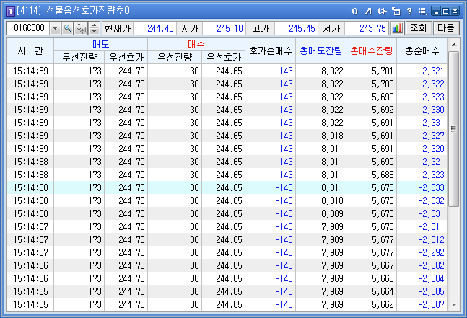Click the list menu icon in title bar
This screenshot has height=318, width=467.
pyautogui.click(x=422, y=12)
